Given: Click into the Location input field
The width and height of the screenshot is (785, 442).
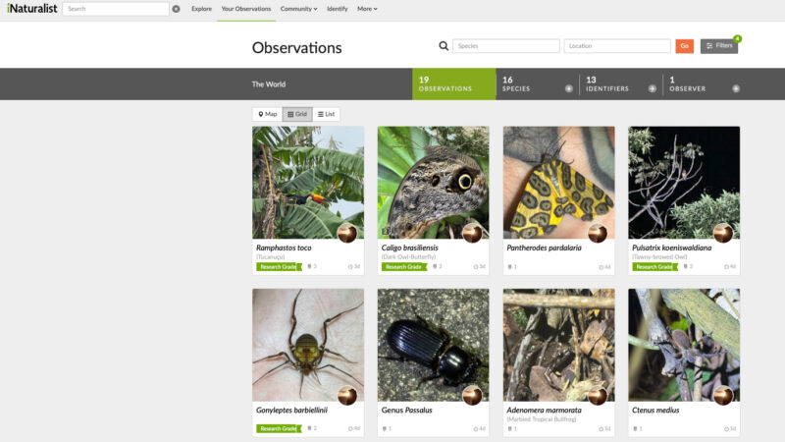Looking at the screenshot, I should click(x=617, y=46).
